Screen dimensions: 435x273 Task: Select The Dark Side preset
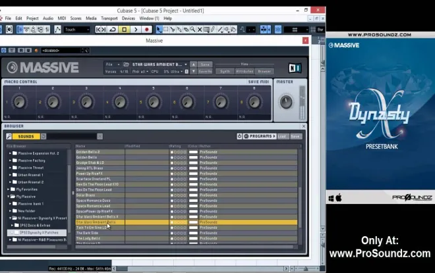pyautogui.click(x=186, y=233)
